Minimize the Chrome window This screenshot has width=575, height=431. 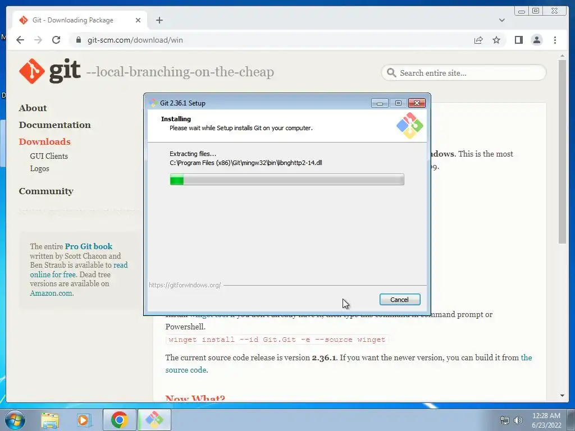click(x=522, y=11)
